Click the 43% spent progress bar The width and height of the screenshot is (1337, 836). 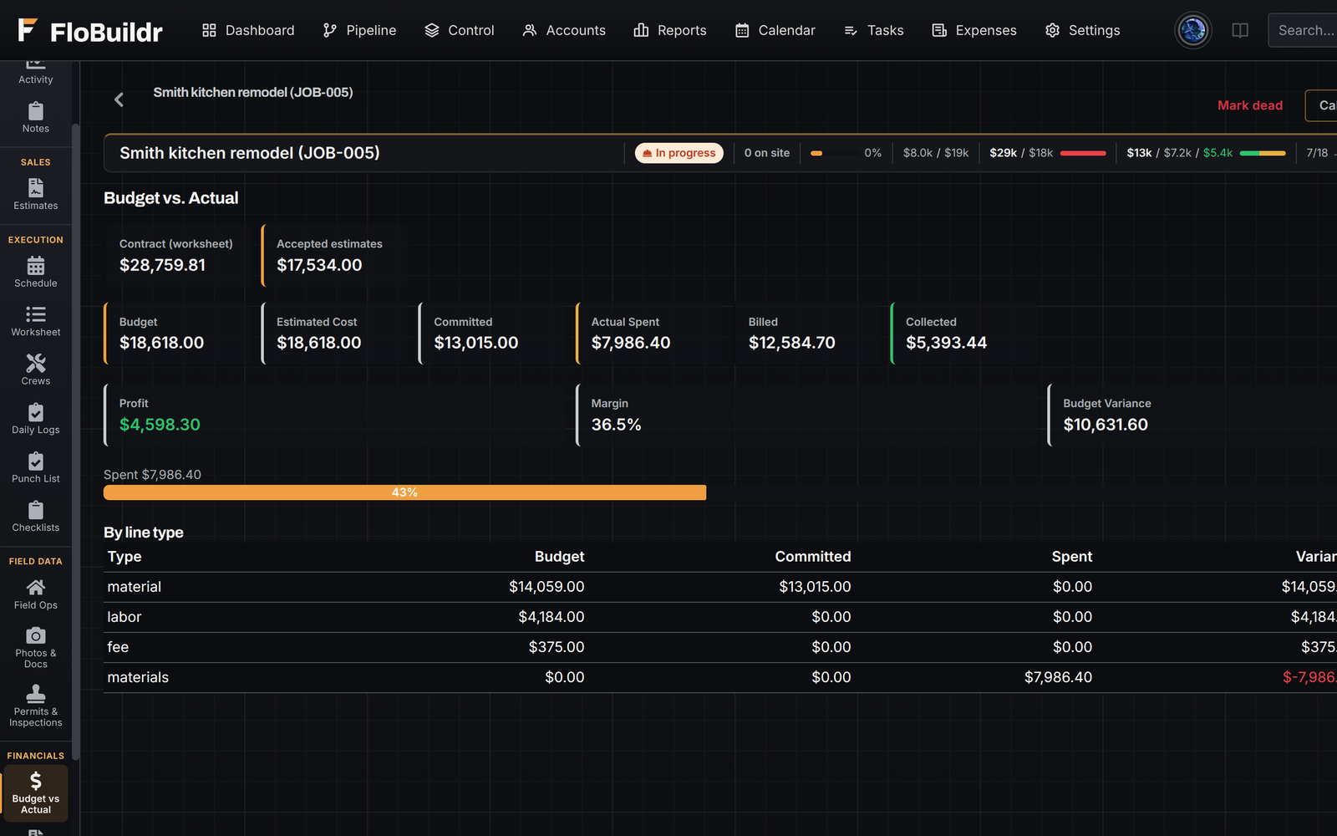tap(404, 492)
